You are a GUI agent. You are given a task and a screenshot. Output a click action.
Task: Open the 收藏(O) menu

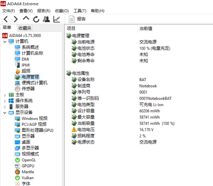tap(62, 11)
